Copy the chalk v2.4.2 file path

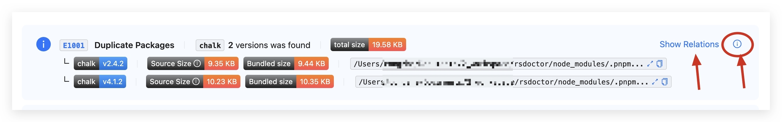coord(659,64)
